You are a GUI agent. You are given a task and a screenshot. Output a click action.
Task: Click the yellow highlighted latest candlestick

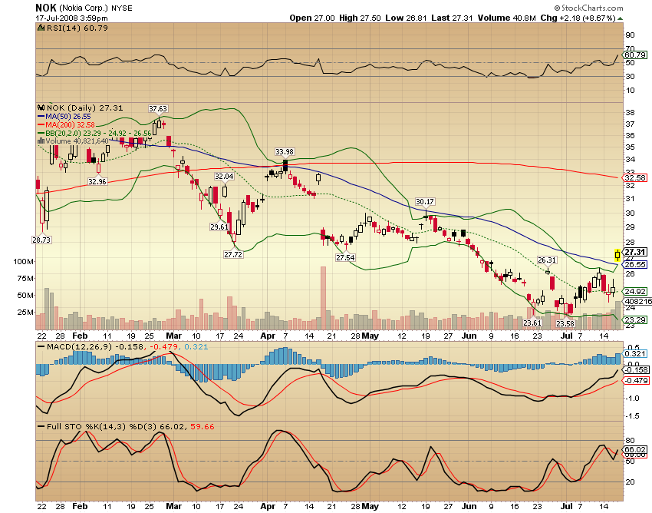tap(617, 254)
